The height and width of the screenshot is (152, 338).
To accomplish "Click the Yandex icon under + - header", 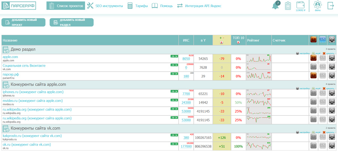I will point(222,43).
